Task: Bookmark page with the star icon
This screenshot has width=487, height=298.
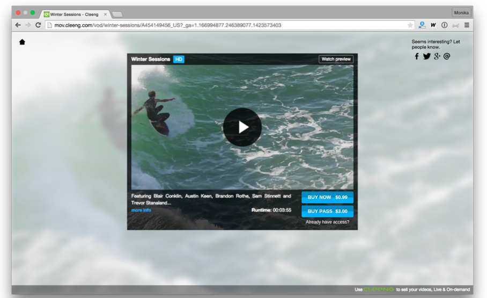Action: click(x=410, y=25)
